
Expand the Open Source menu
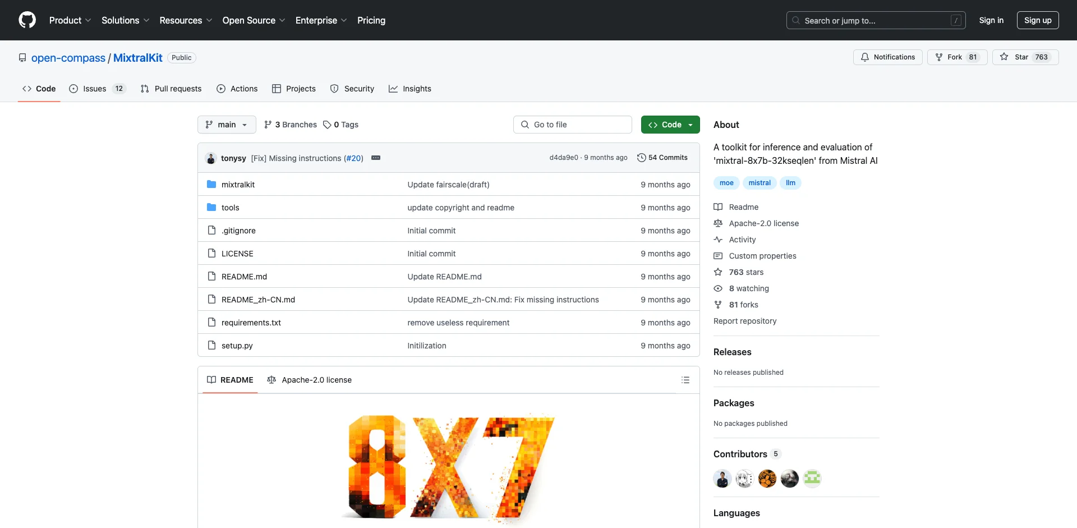(254, 20)
